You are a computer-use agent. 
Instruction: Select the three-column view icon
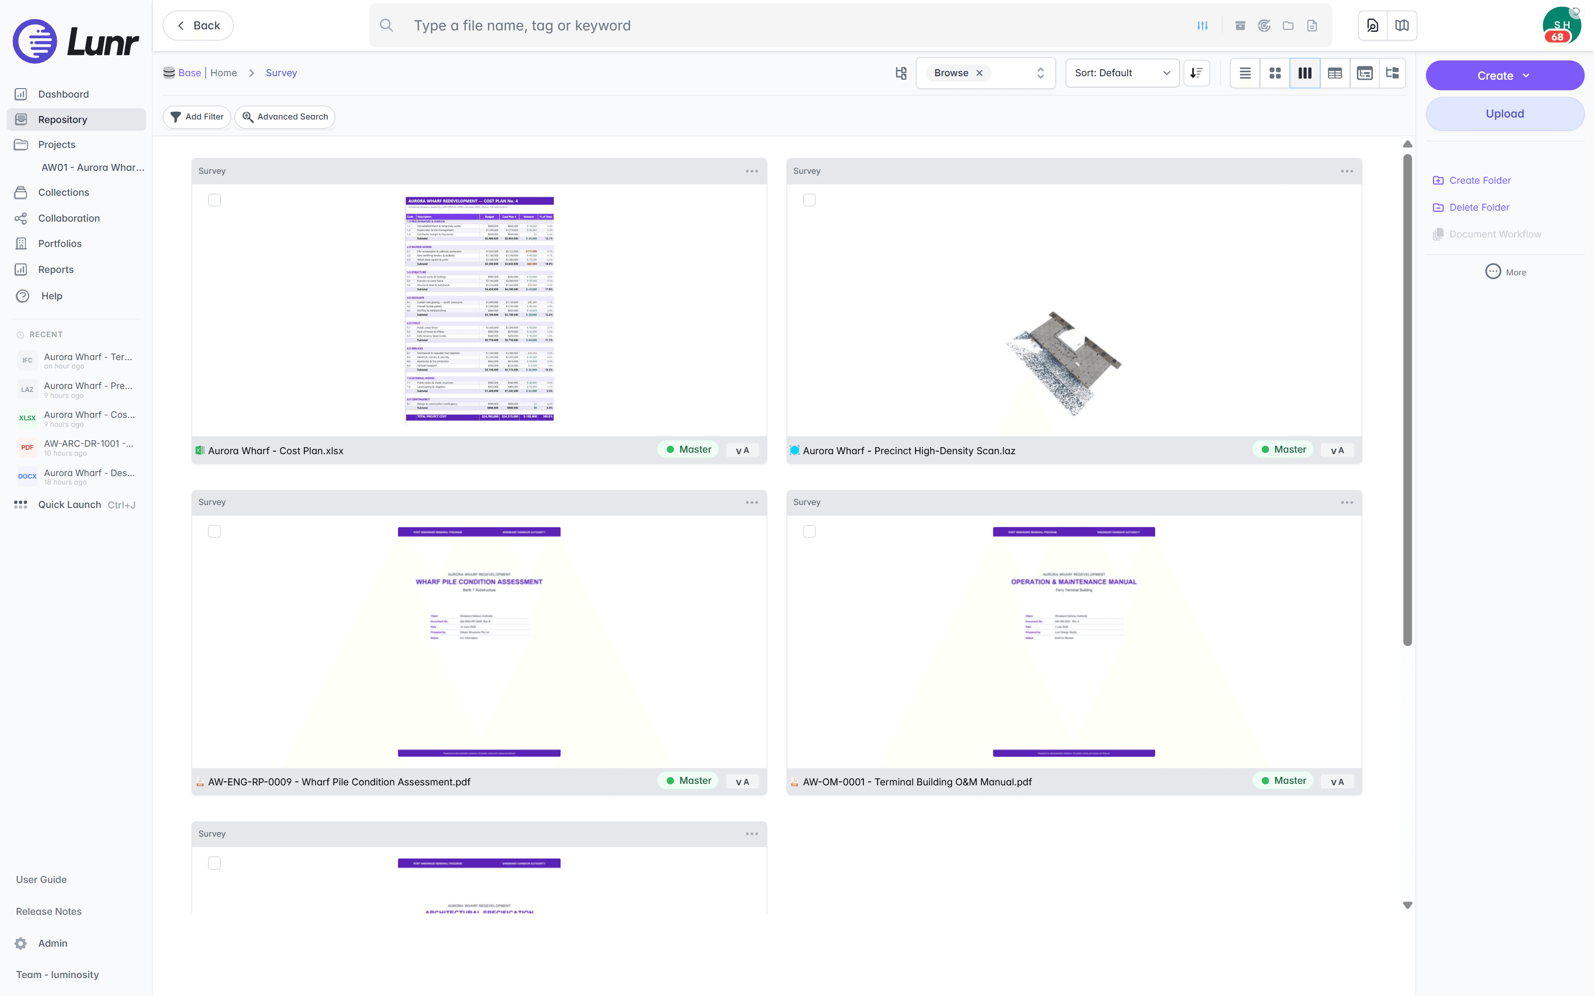click(x=1305, y=73)
